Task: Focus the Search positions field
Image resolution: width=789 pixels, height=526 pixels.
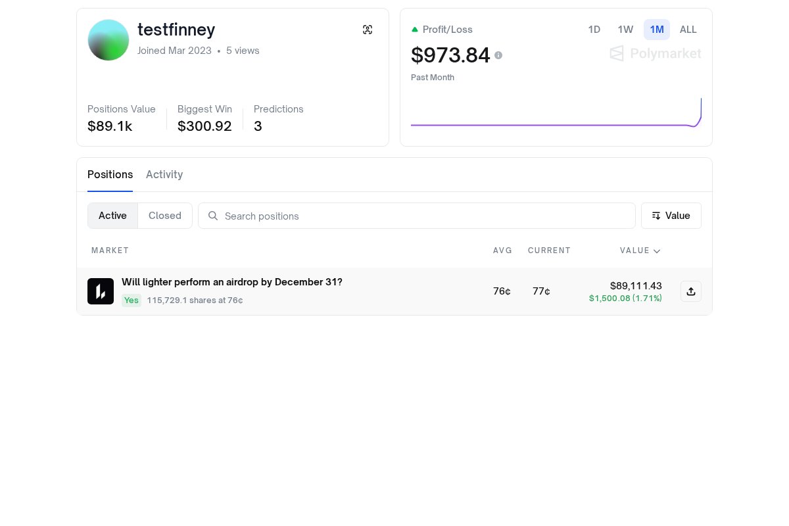Action: (421, 216)
